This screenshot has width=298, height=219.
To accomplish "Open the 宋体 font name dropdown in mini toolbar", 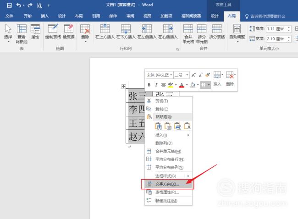I will tap(171, 75).
